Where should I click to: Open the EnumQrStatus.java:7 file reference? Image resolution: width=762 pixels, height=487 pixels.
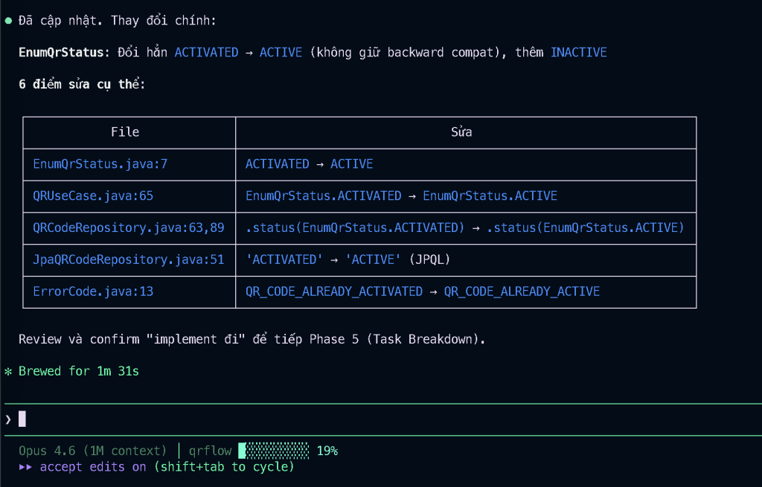coord(100,164)
